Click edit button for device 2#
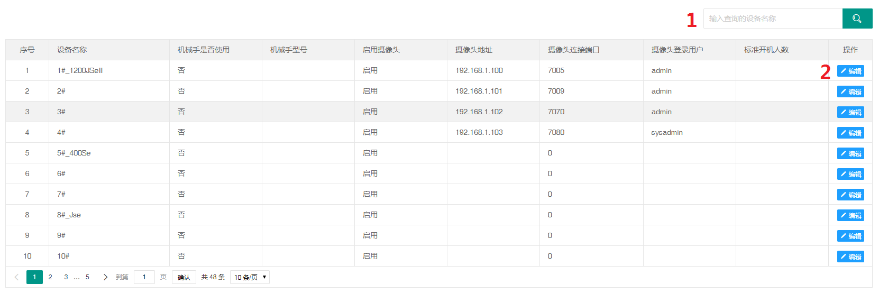The height and width of the screenshot is (293, 879). click(850, 91)
